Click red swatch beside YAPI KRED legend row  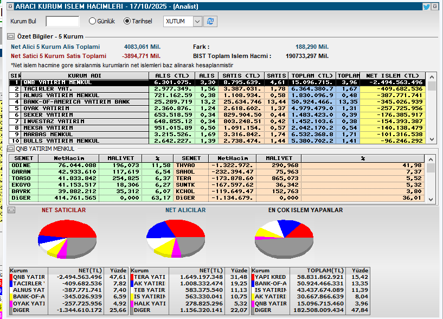[x=253, y=277]
